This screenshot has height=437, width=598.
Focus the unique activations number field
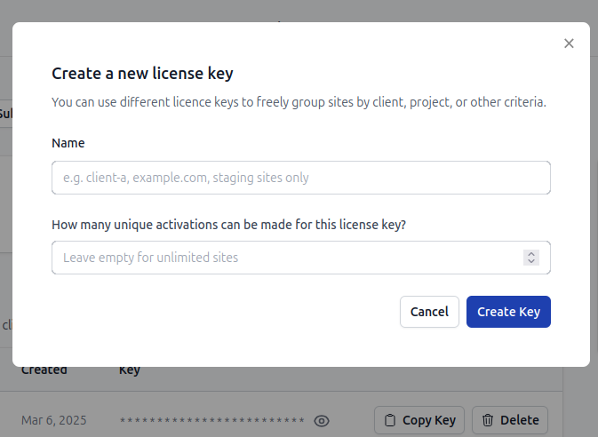pyautogui.click(x=301, y=258)
